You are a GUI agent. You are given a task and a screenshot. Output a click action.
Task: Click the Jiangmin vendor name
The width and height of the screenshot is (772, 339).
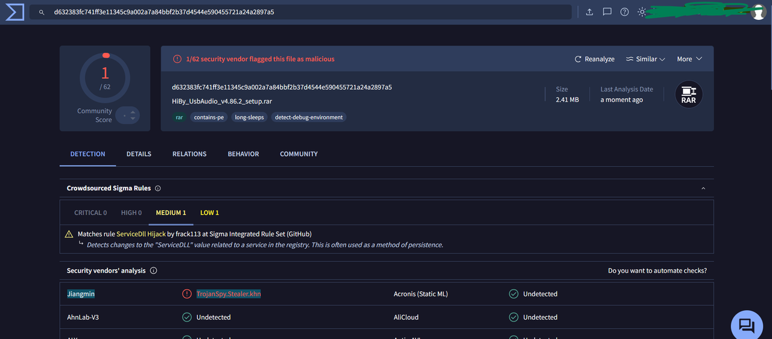(x=81, y=294)
